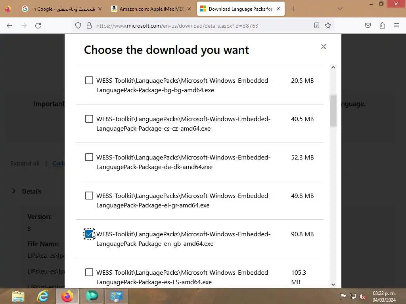Viewport: 406px width, 304px height.
Task: Click the 52.3 MB size value
Action: pyautogui.click(x=302, y=158)
